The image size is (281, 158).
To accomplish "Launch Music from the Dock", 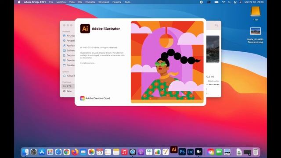I will click(x=124, y=152).
